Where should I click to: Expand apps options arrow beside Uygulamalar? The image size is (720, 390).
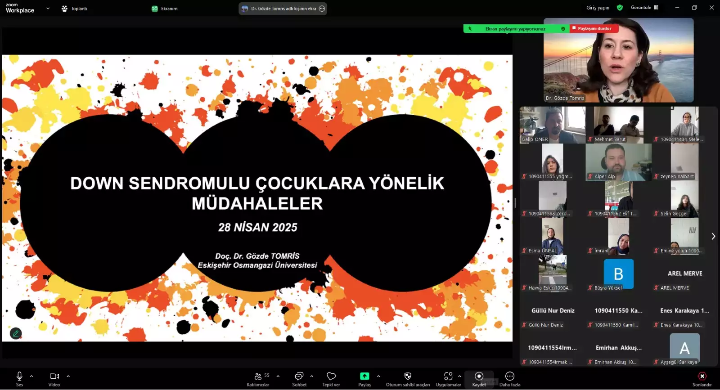[459, 376]
